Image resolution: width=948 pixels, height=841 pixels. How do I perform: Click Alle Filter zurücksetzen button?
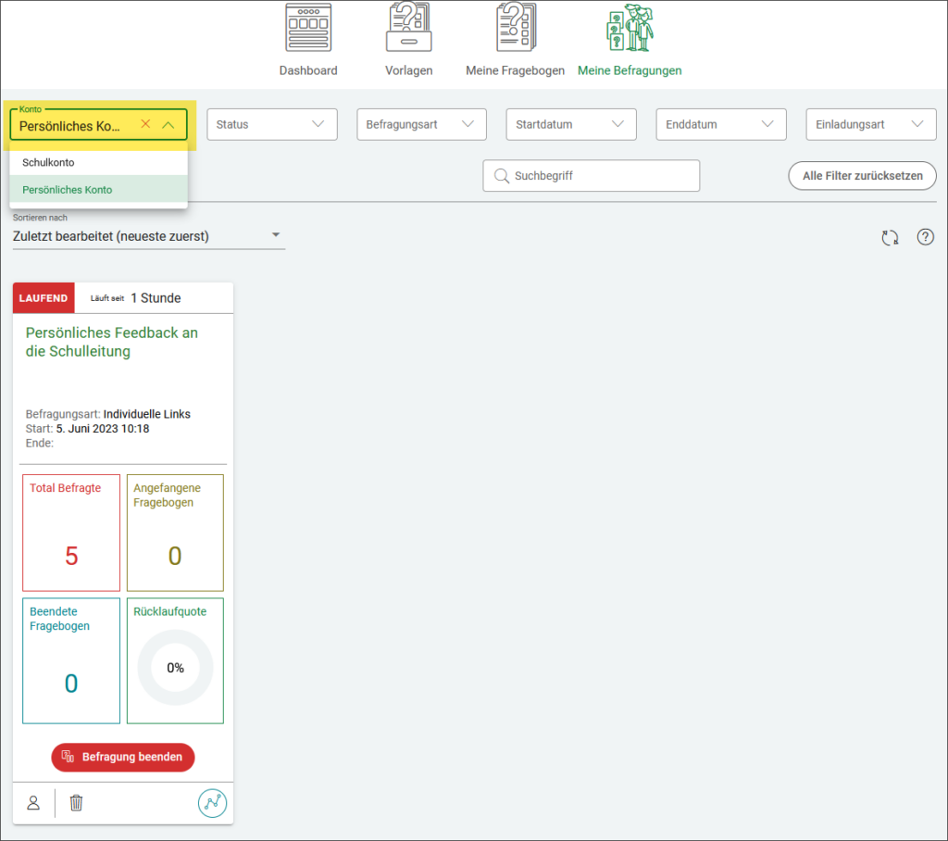tap(862, 175)
